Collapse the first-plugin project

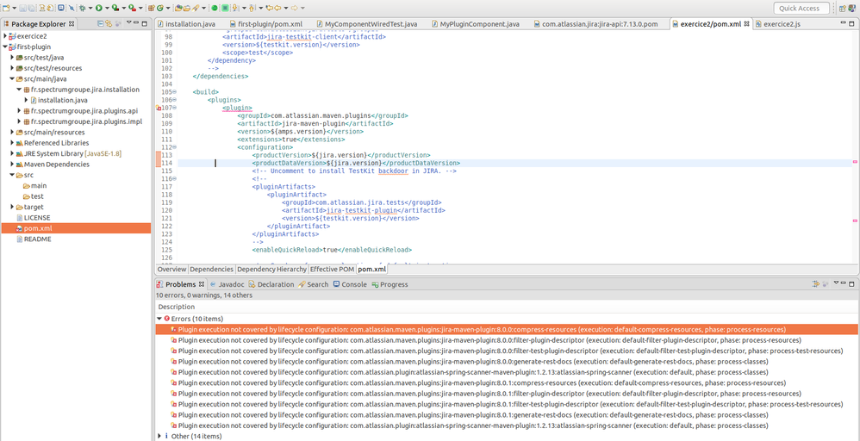click(x=5, y=47)
